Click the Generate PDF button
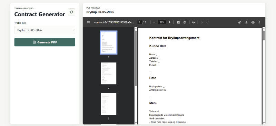Image resolution: width=276 pixels, height=126 pixels. [x=45, y=42]
